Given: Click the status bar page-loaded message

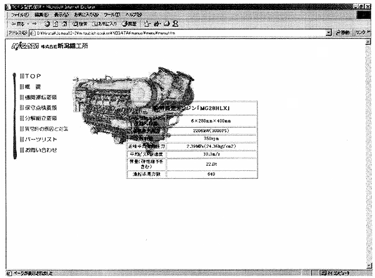Looking at the screenshot, I should pyautogui.click(x=32, y=273).
